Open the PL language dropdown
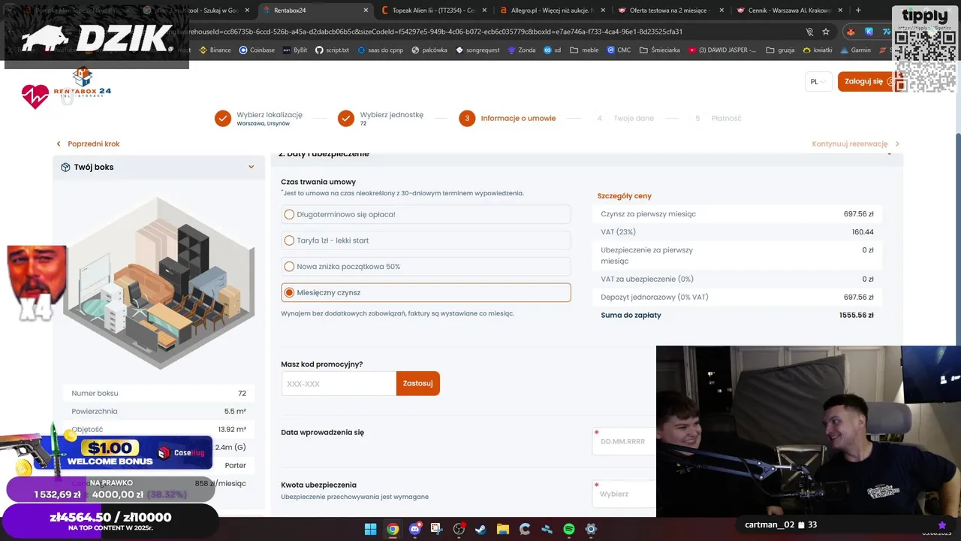The height and width of the screenshot is (541, 961). [x=818, y=81]
